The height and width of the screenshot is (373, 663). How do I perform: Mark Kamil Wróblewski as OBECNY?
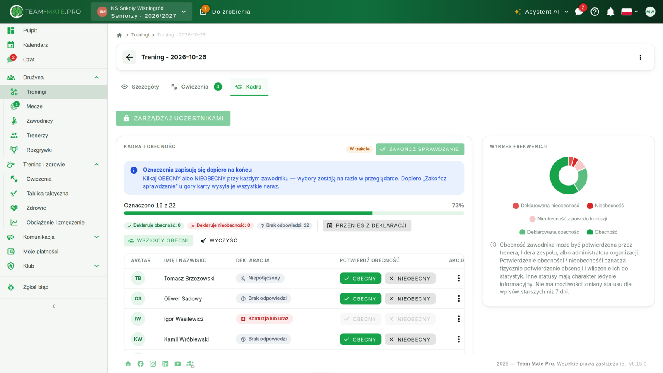[361, 339]
